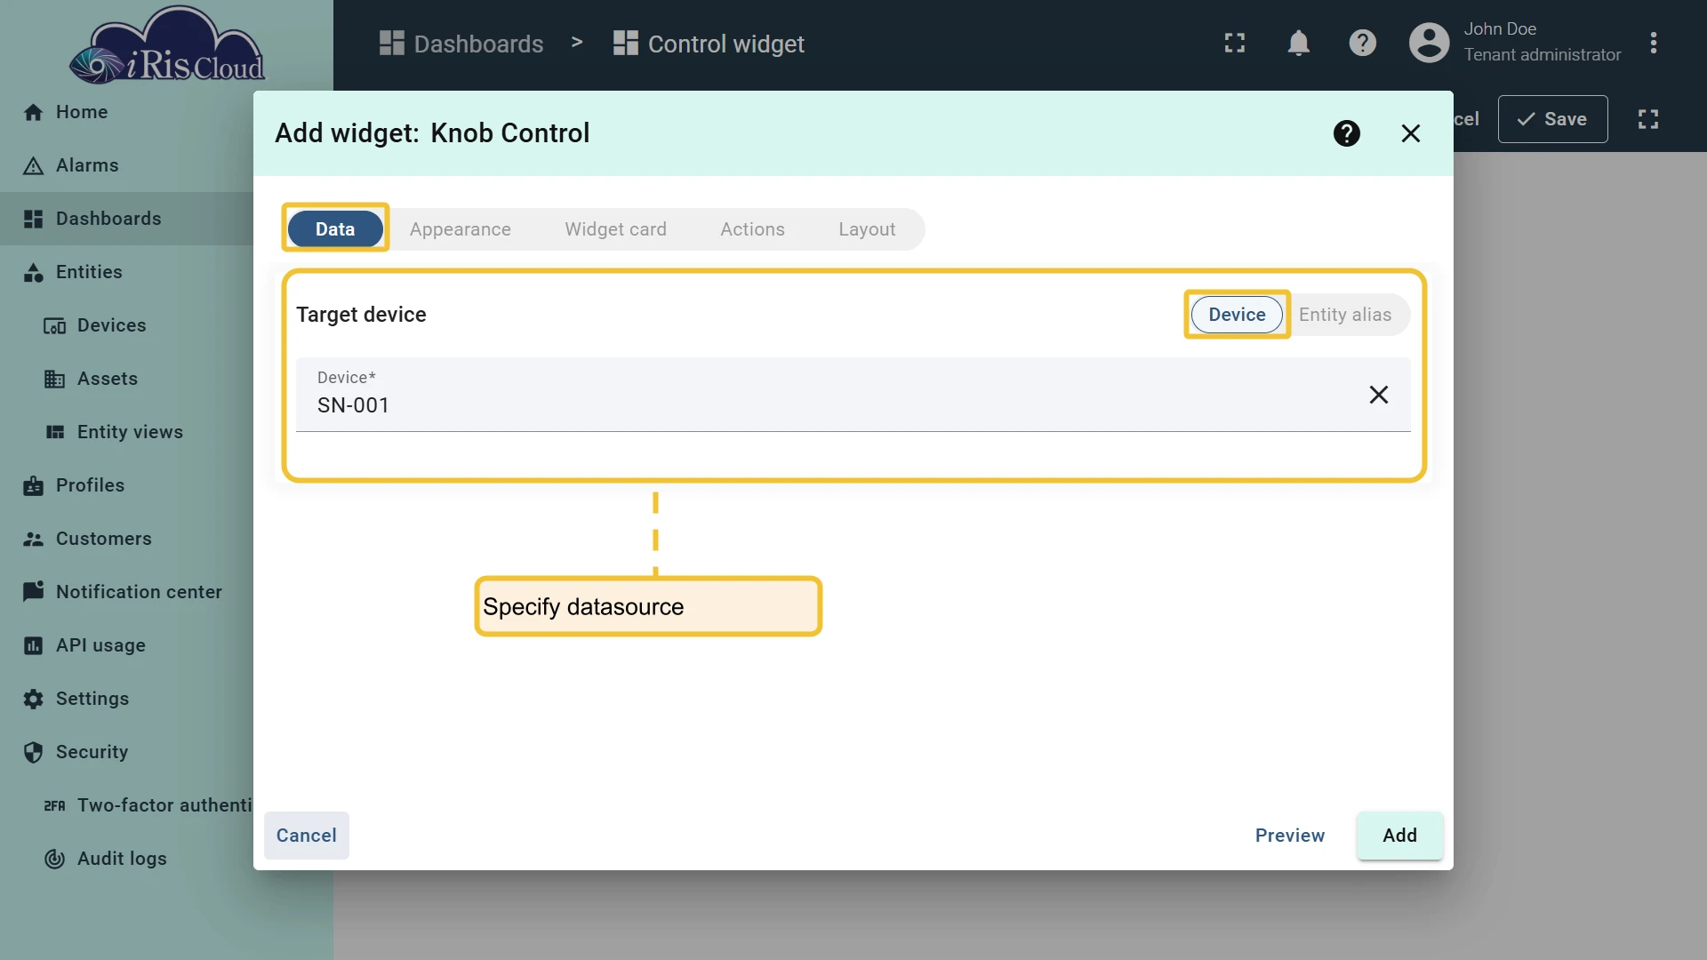Screen dimensions: 1707x960
Task: Open the user account avatar icon
Action: (x=1429, y=44)
